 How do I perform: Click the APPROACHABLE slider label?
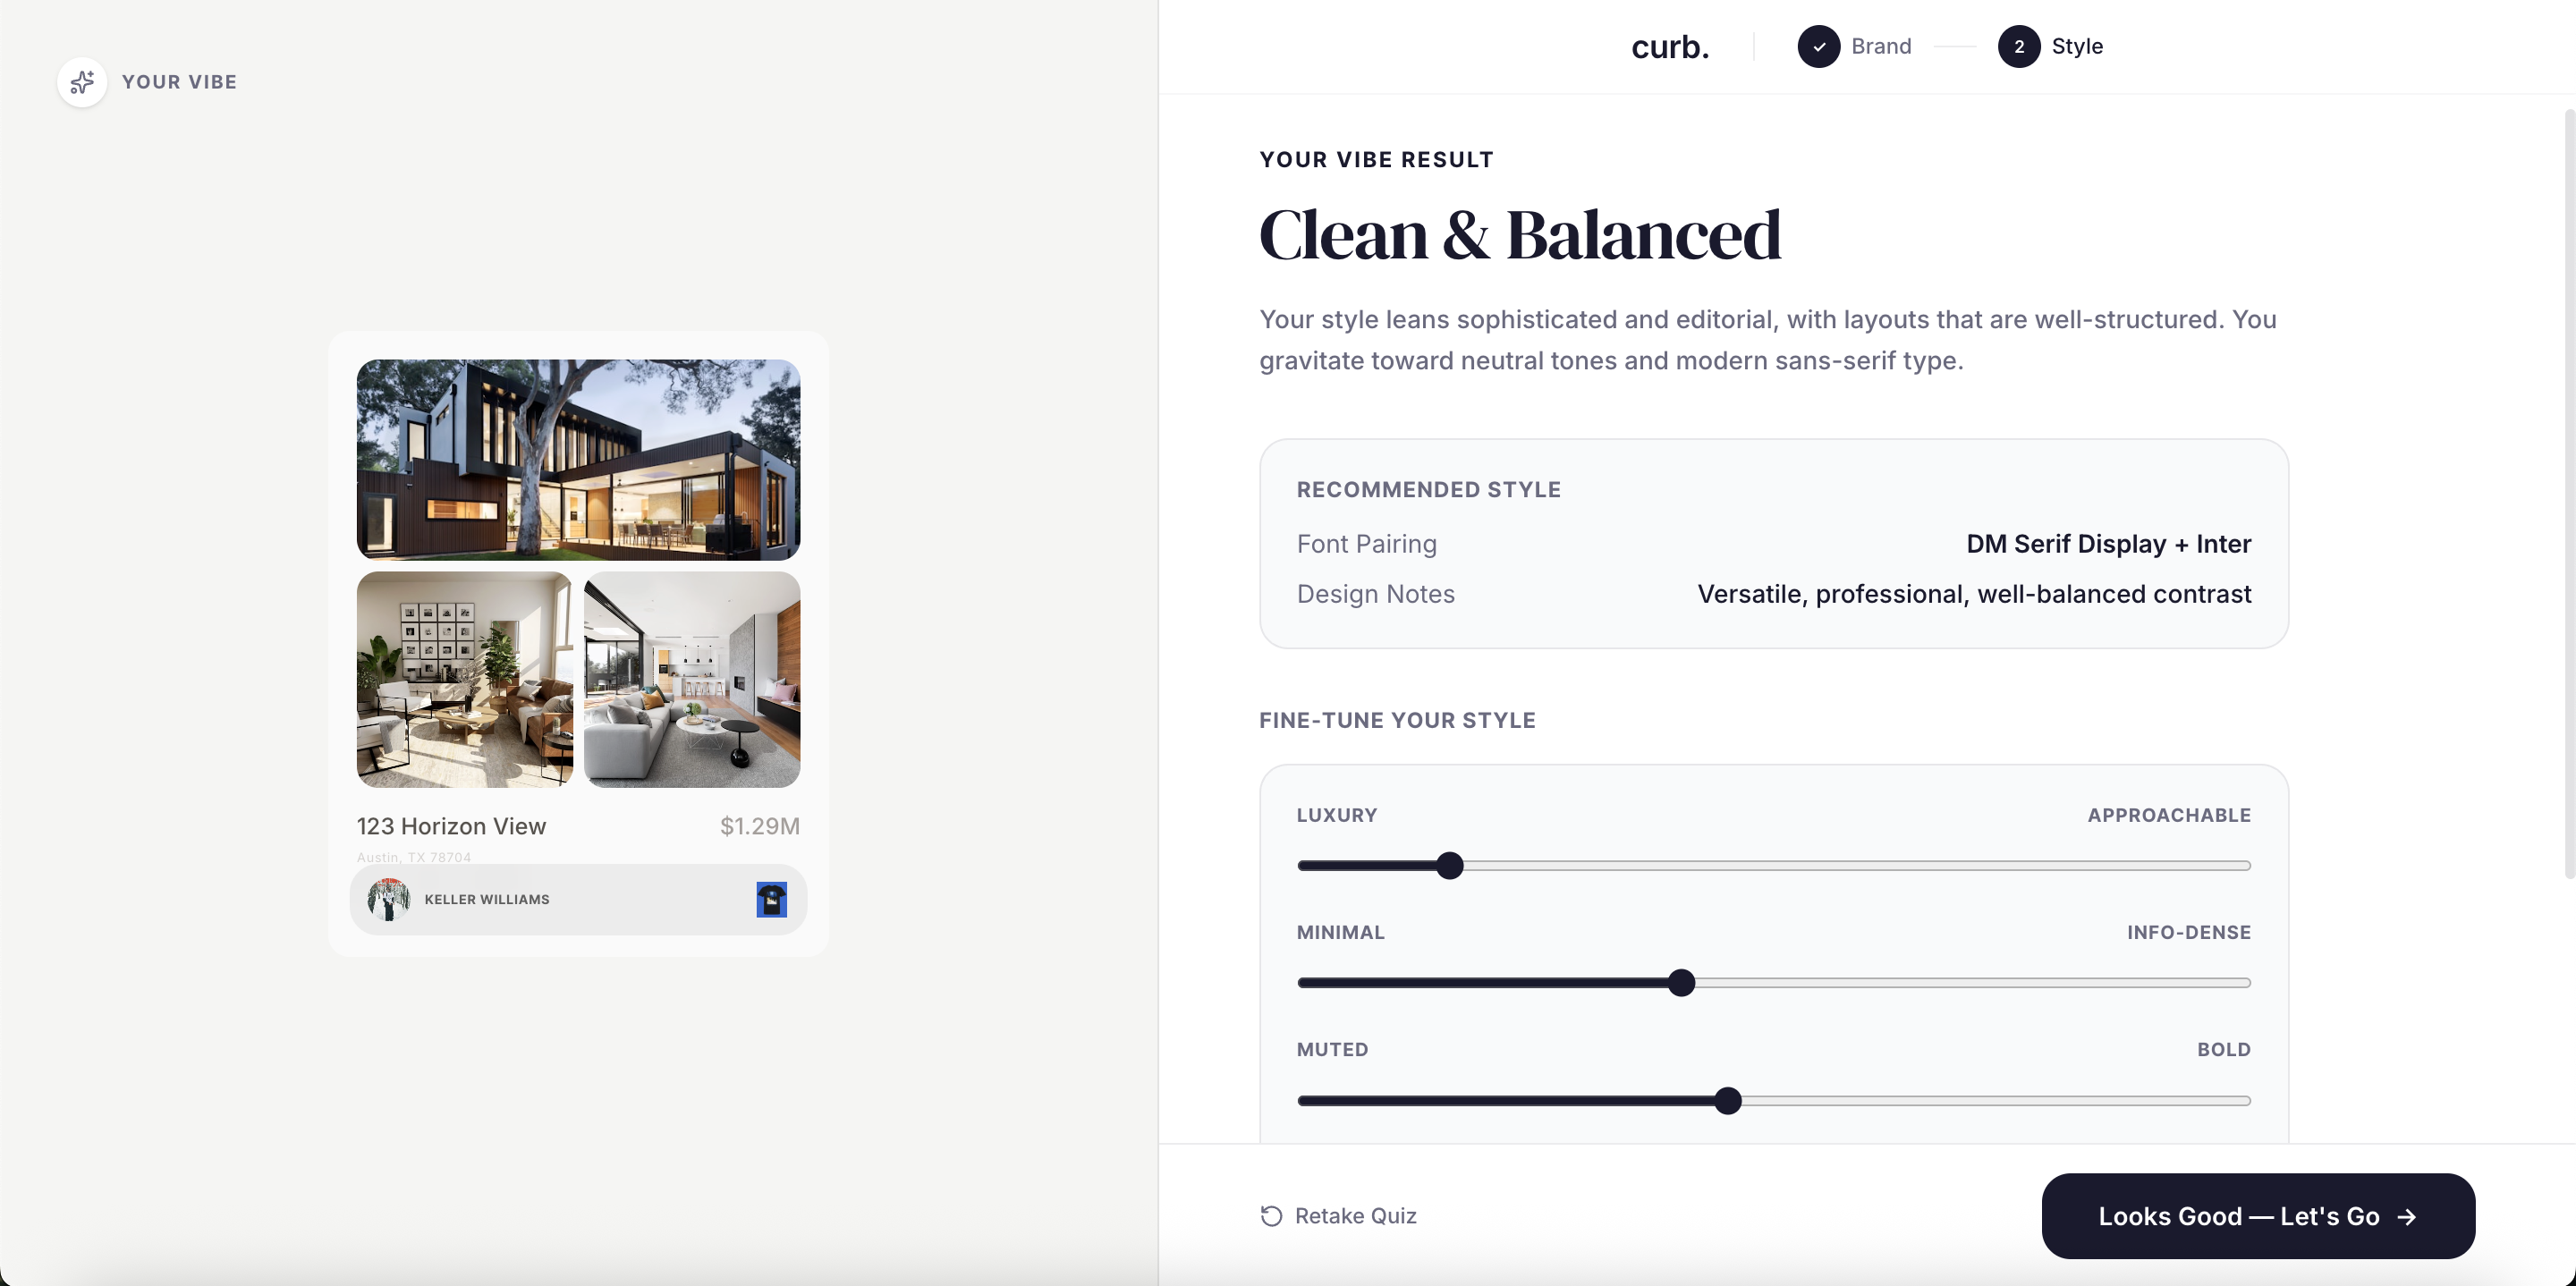click(x=2169, y=815)
